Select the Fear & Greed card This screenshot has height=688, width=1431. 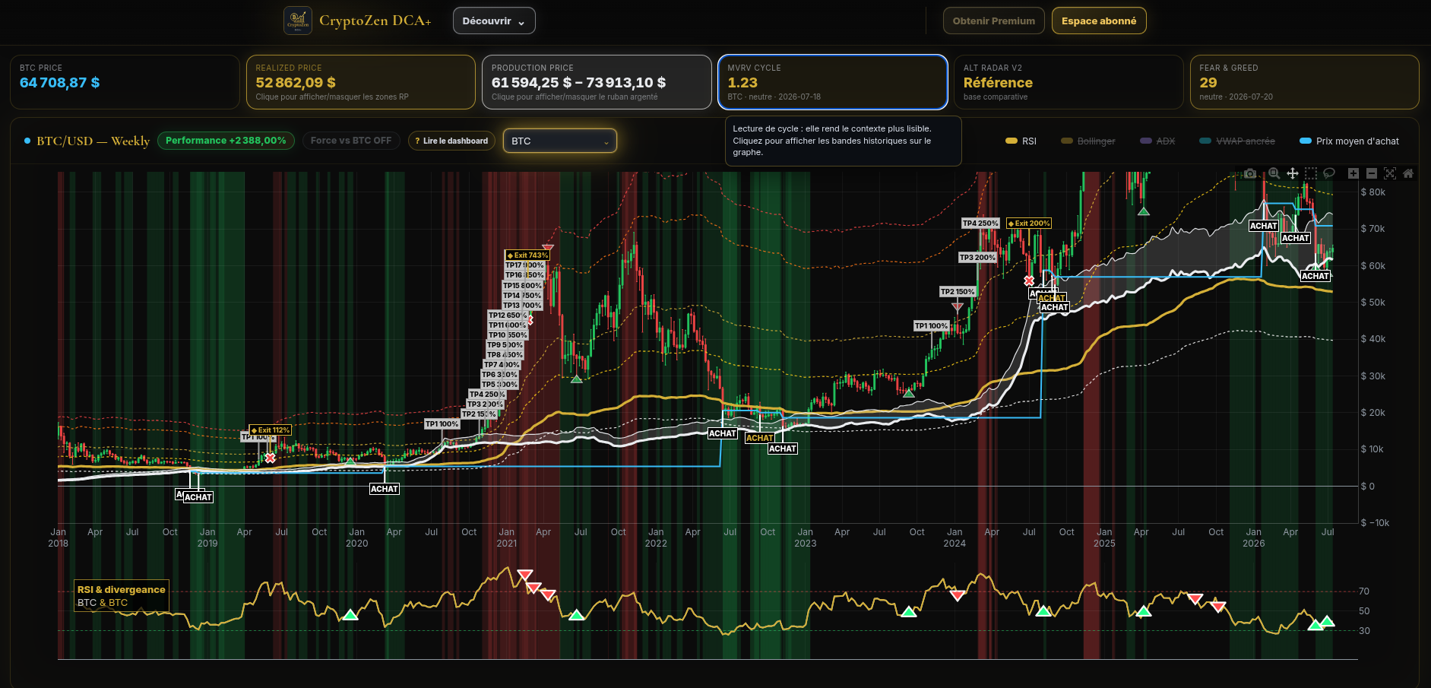pos(1305,82)
